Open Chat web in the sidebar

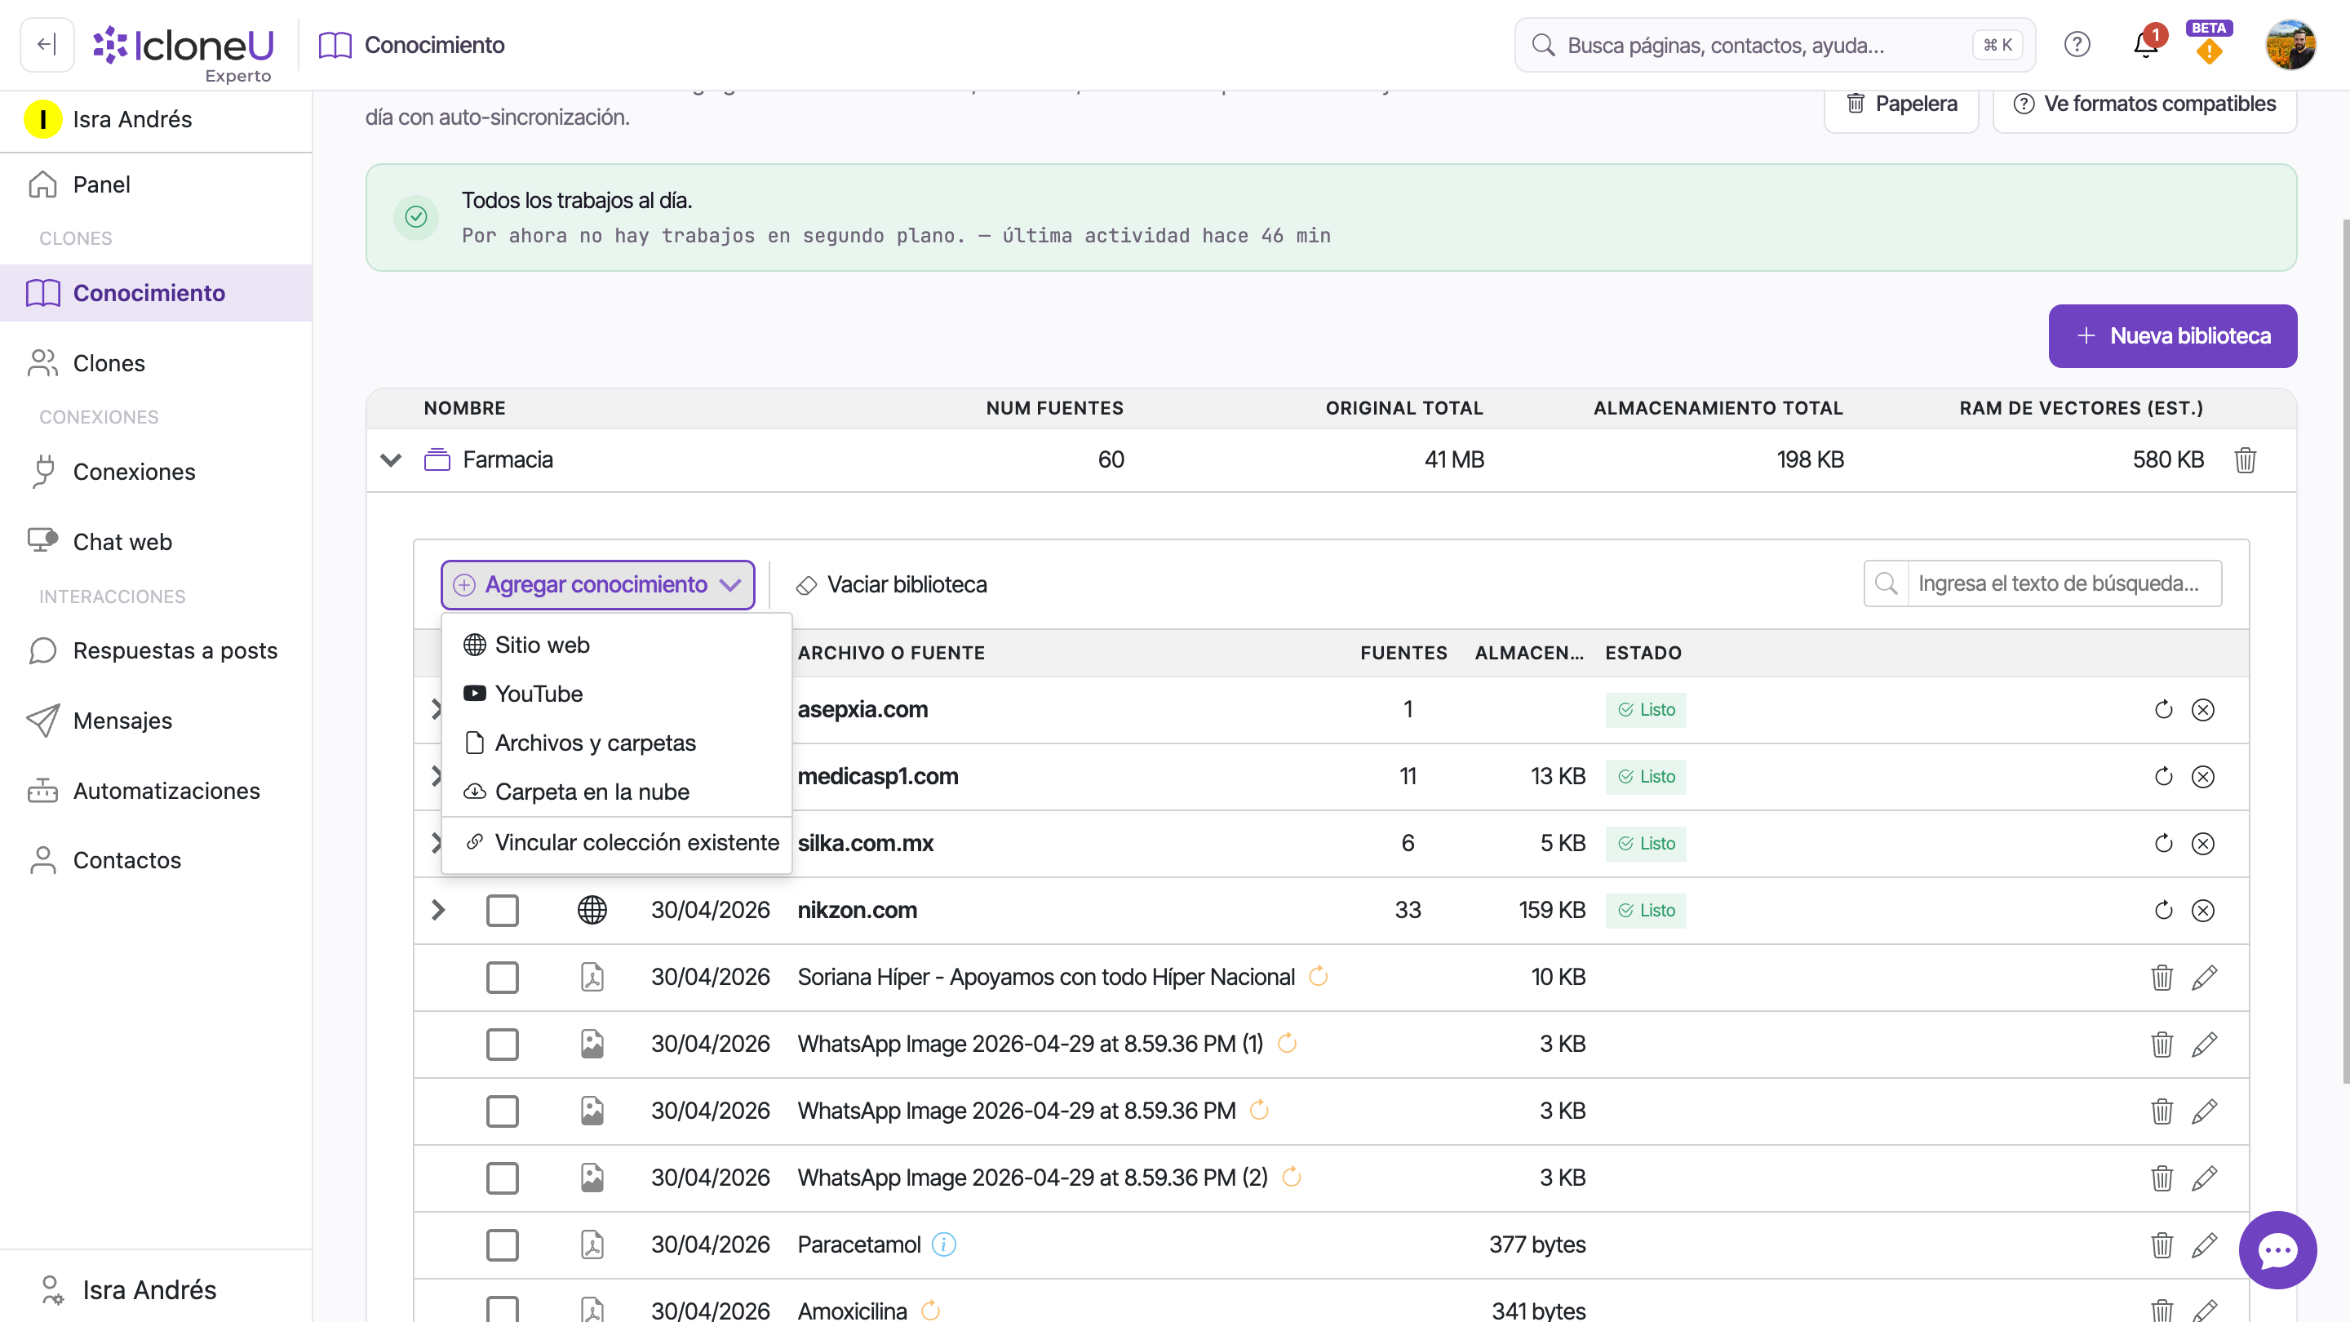click(156, 542)
